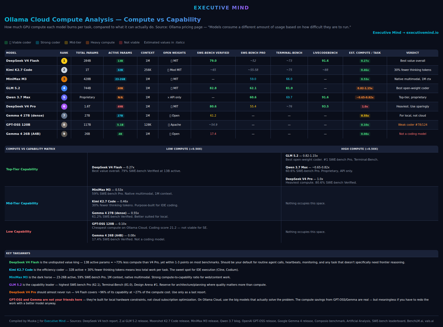This screenshot has height=327, width=443.
Task: Select the GPT-OSS 120B model name in table
Action: 18,125
